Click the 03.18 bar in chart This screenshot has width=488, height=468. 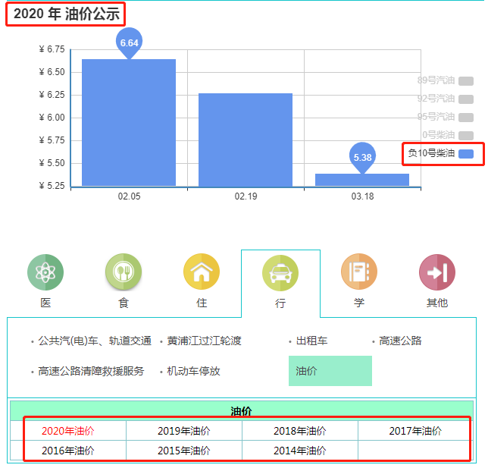click(362, 180)
